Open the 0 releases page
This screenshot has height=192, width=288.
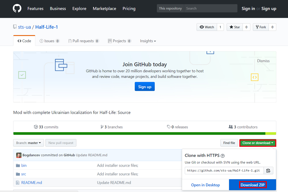click(x=177, y=127)
